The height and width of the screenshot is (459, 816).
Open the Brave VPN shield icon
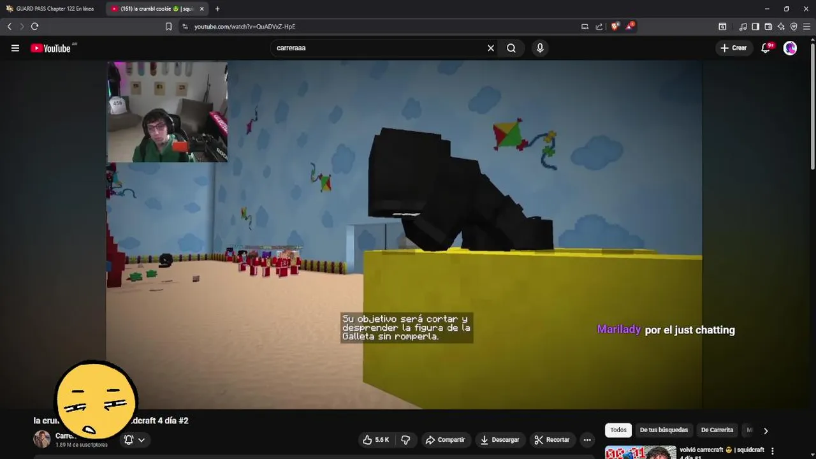pyautogui.click(x=794, y=26)
